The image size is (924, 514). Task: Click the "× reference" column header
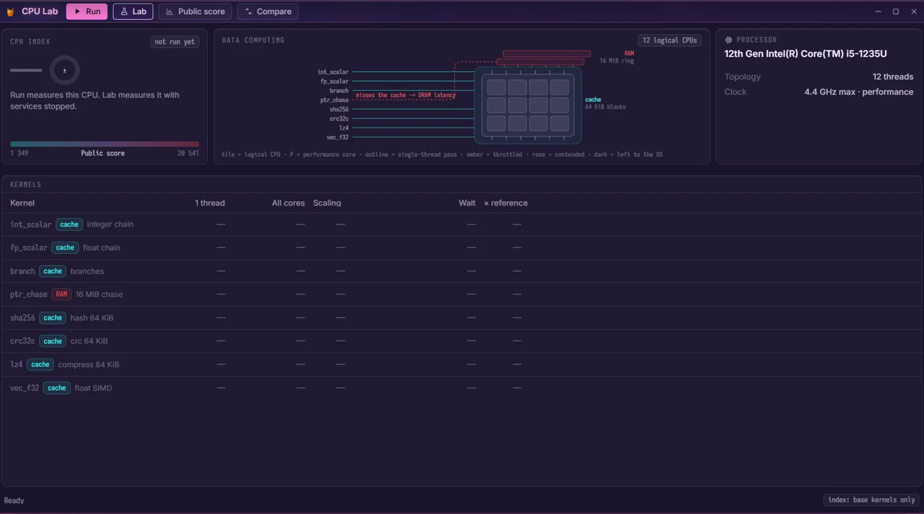506,203
